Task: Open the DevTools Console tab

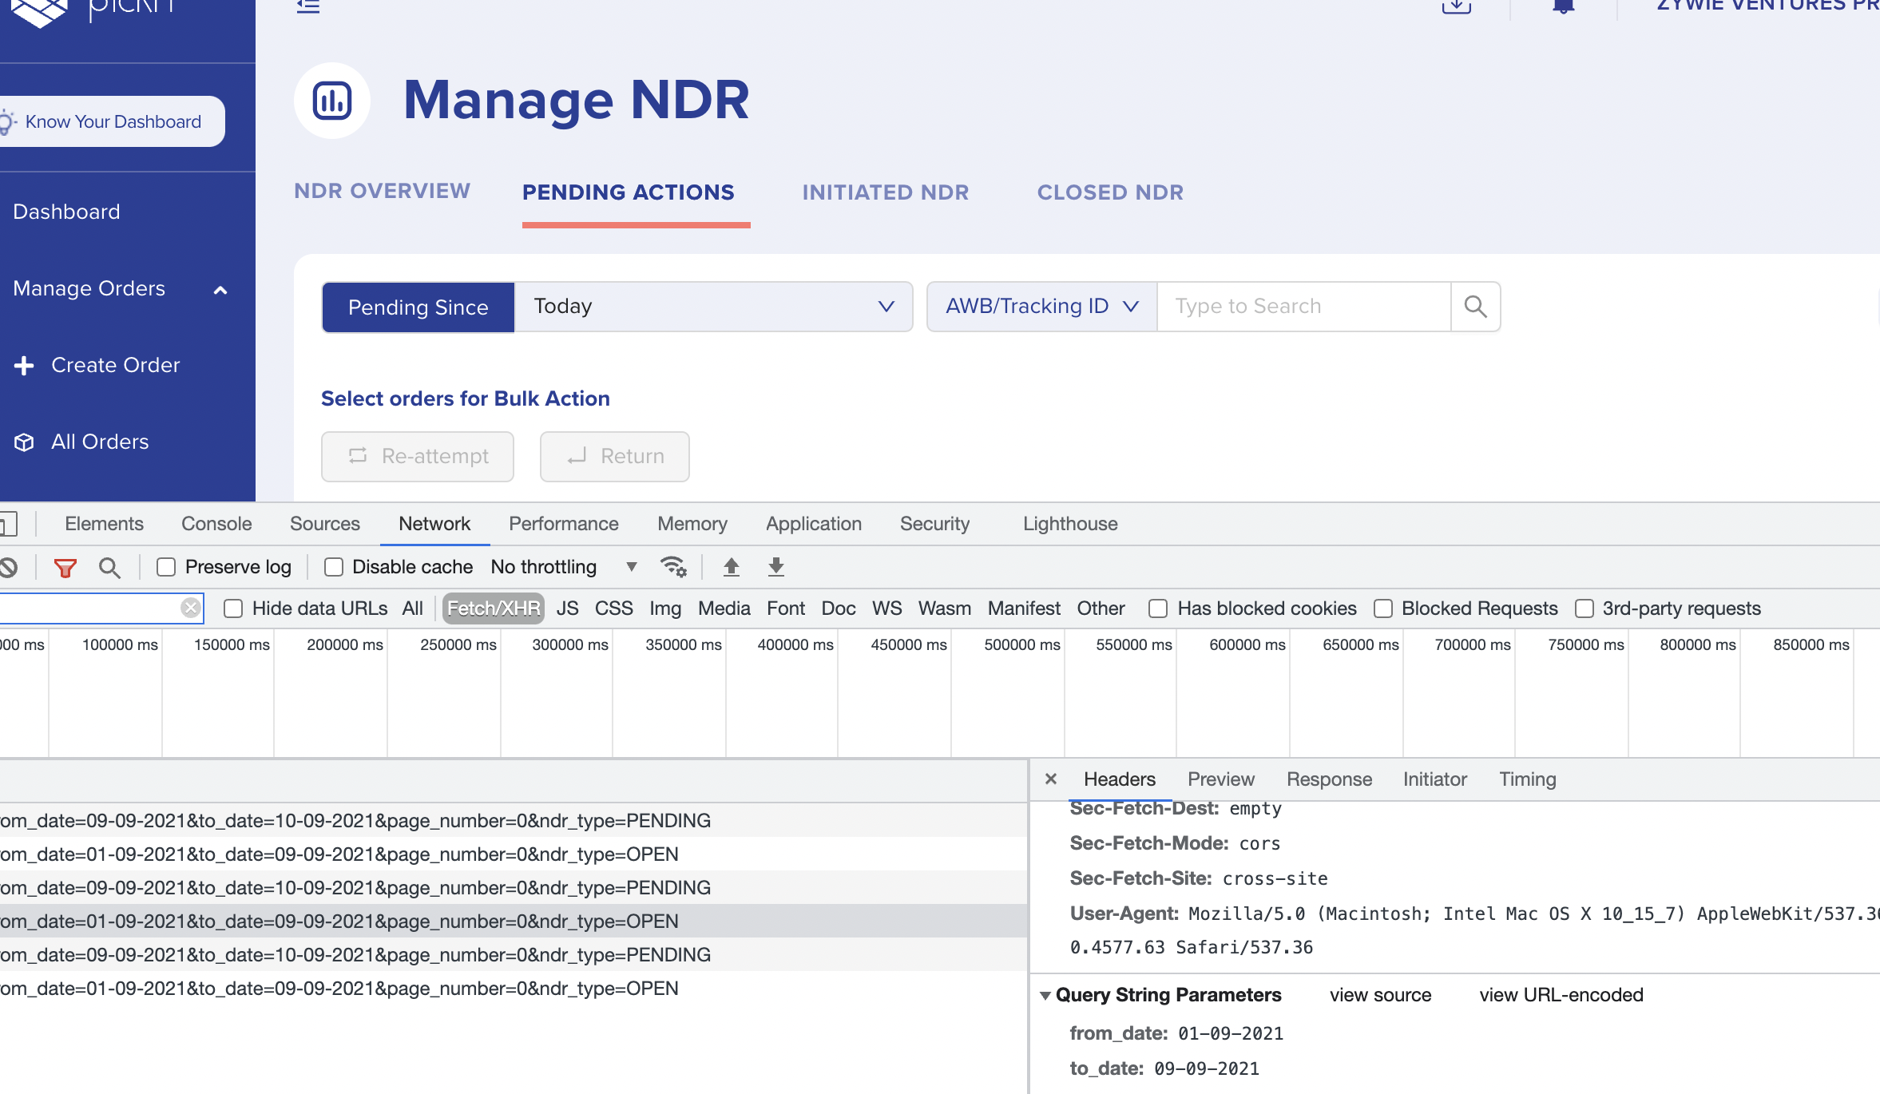Action: [216, 524]
